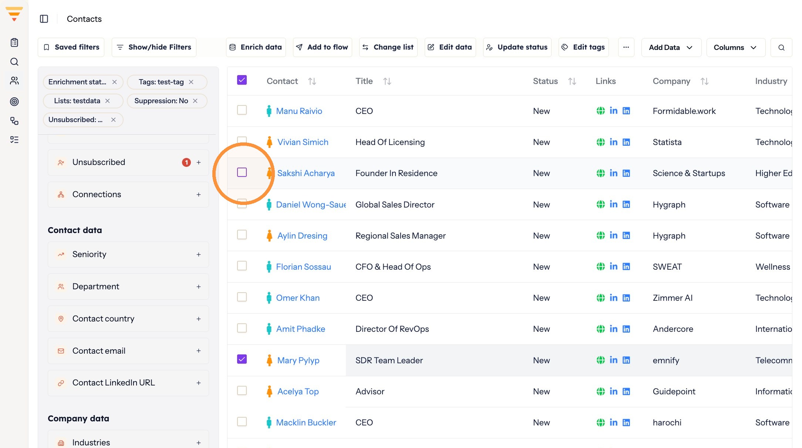The width and height of the screenshot is (802, 448).
Task: Remove the Tags: test-tag filter chip
Action: click(x=191, y=82)
